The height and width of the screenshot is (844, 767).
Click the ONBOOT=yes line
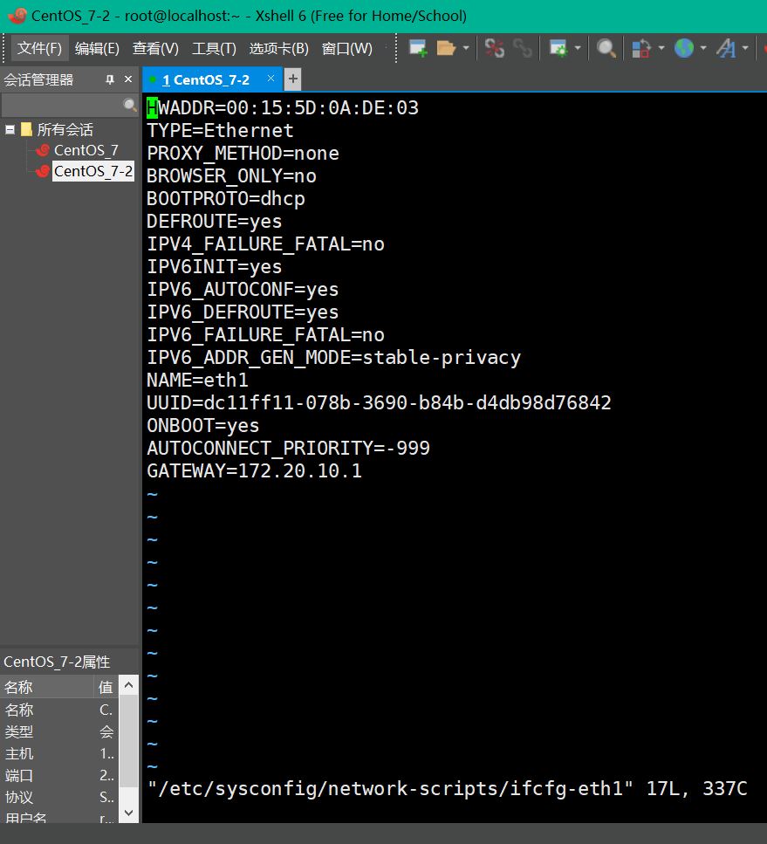pyautogui.click(x=203, y=426)
